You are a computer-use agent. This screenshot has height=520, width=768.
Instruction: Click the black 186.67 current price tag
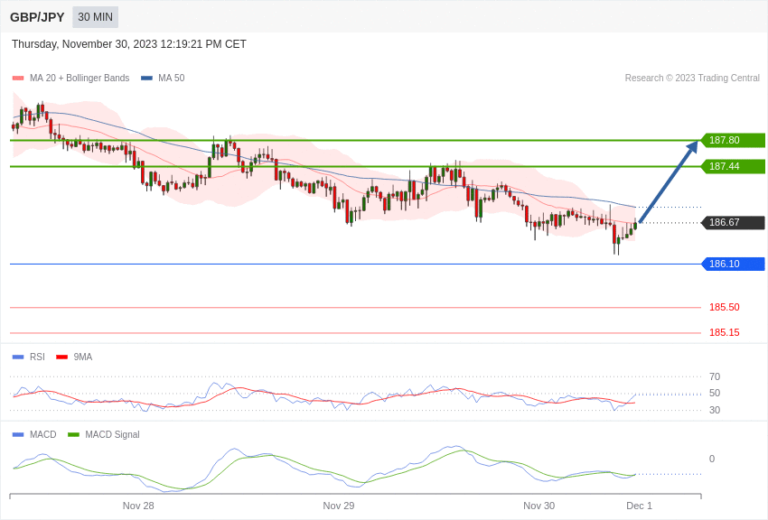(733, 222)
